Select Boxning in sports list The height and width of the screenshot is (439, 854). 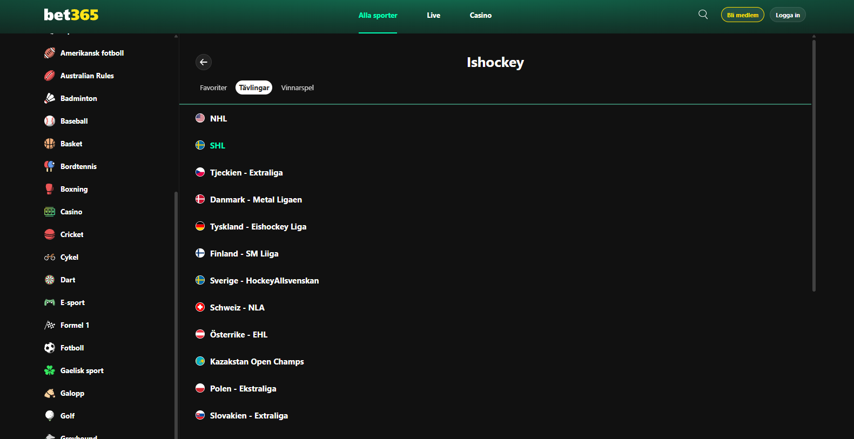click(x=74, y=189)
